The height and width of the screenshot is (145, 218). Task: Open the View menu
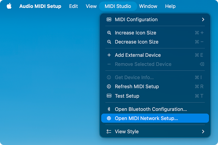coord(91,6)
